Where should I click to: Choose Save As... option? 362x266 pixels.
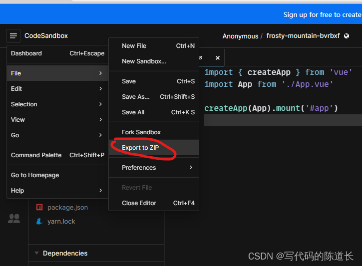click(x=154, y=97)
